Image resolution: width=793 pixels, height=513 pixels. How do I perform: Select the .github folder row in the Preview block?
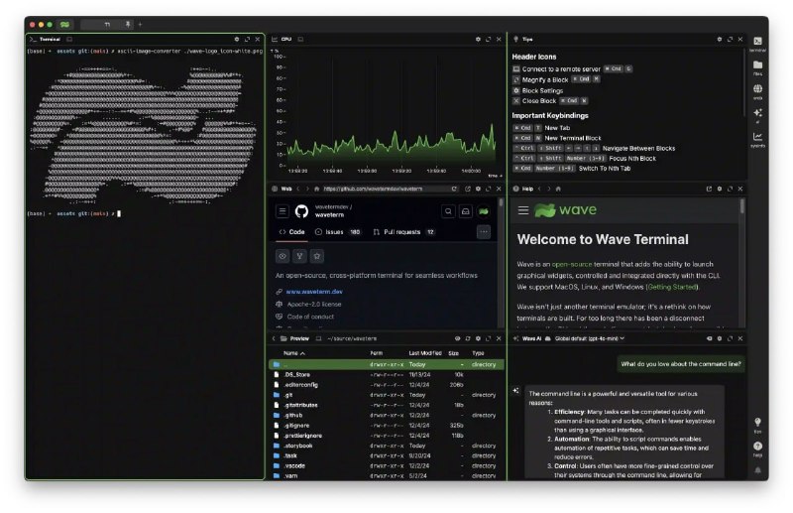387,415
